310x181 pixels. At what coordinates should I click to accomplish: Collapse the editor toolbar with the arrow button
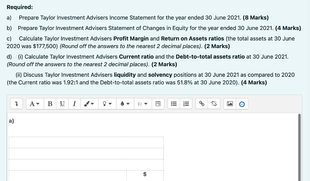16,104
